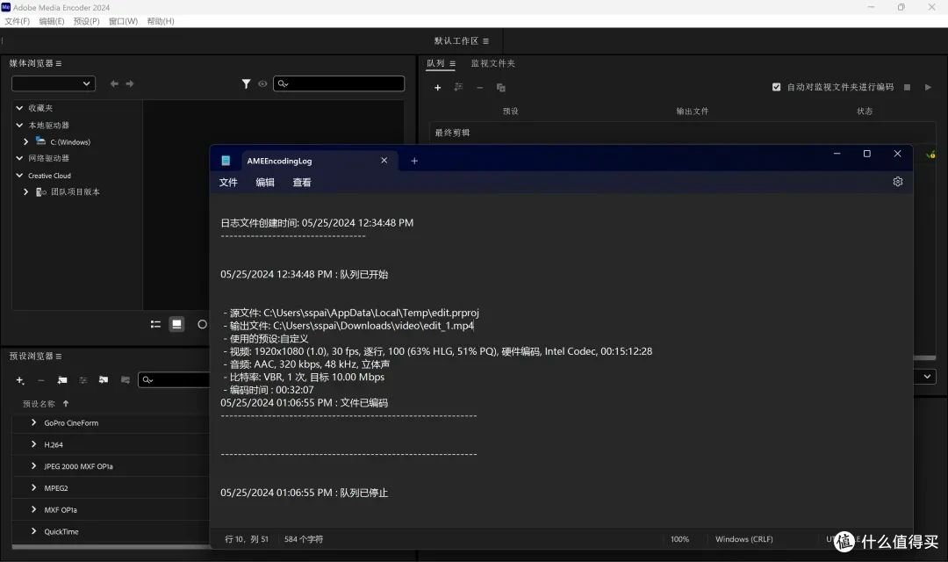948x562 pixels.
Task: Open the 编辑(E) menu in Media Encoder
Action: 52,21
